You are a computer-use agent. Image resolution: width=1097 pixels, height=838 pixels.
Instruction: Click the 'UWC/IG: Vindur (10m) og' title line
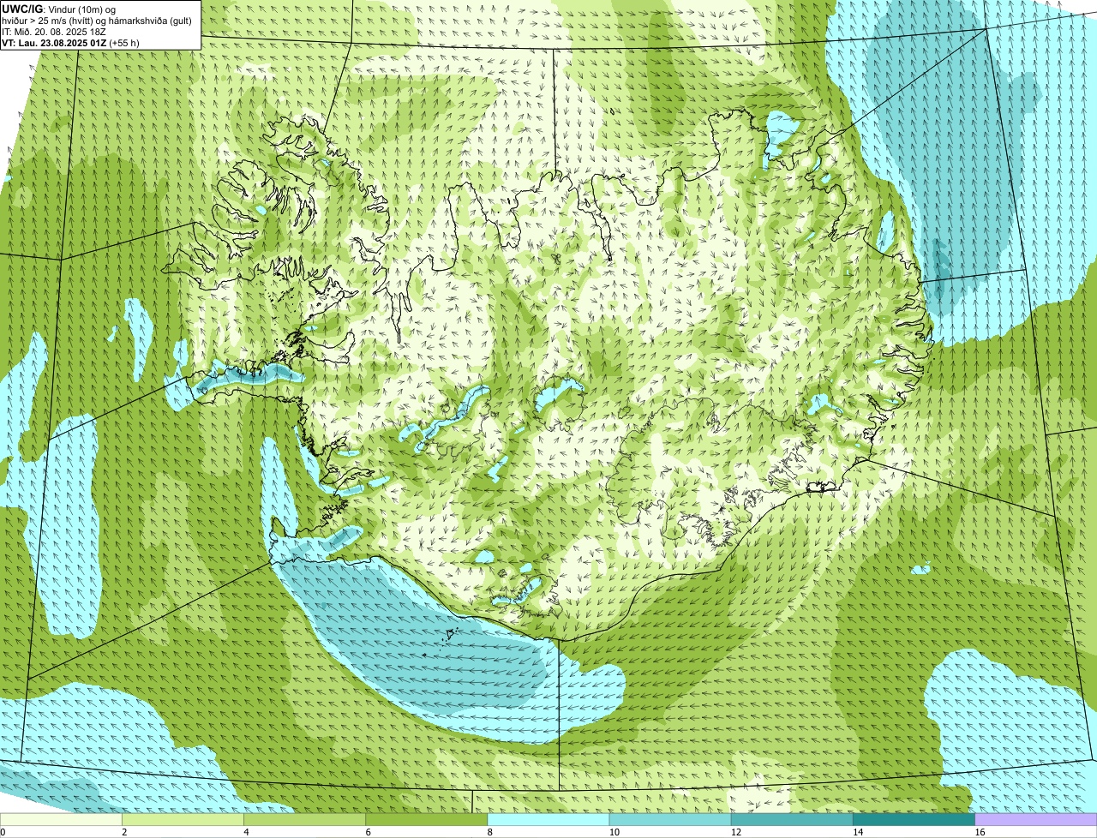coord(59,9)
